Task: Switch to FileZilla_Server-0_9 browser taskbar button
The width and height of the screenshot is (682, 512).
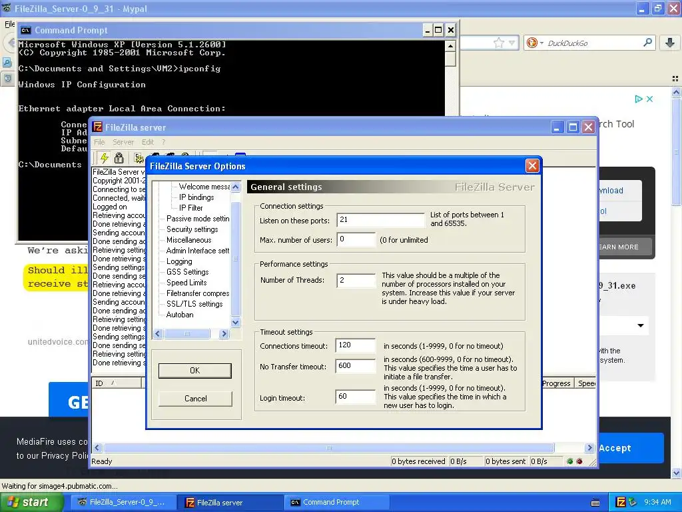Action: (x=123, y=503)
